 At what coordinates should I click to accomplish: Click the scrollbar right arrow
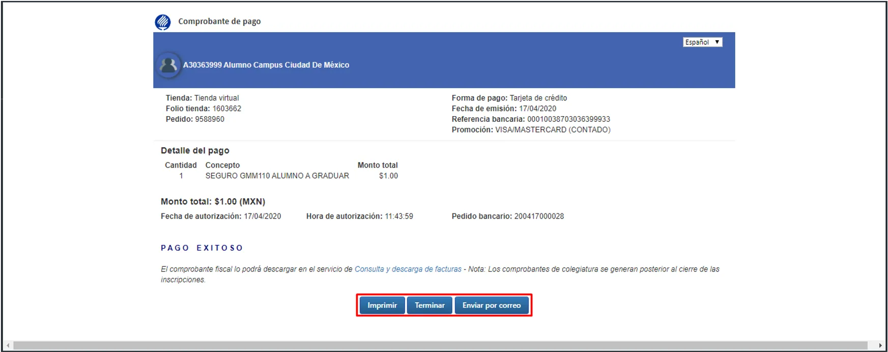880,345
